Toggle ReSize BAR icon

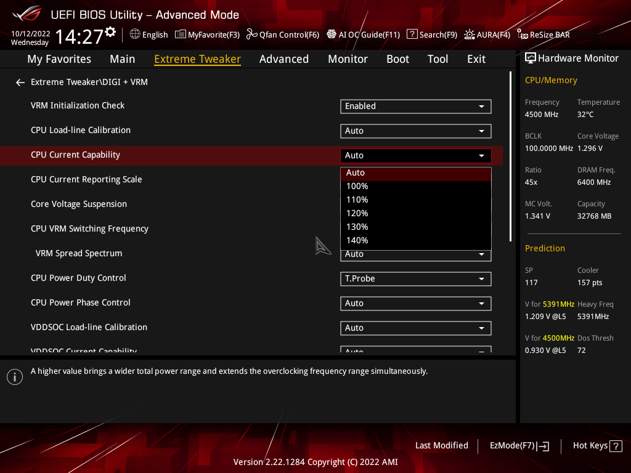click(523, 34)
